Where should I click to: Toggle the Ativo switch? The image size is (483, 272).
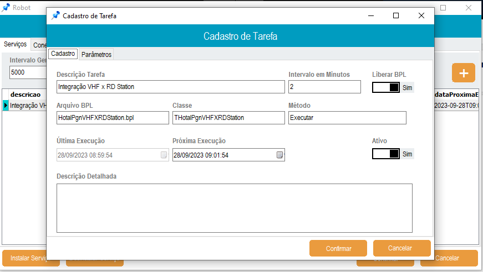point(386,154)
